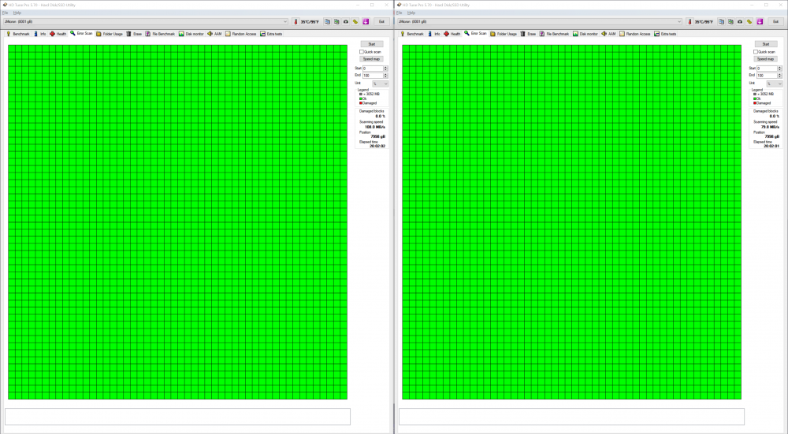HD Tune app icon in right title bar
The image size is (788, 434).
tap(399, 5)
